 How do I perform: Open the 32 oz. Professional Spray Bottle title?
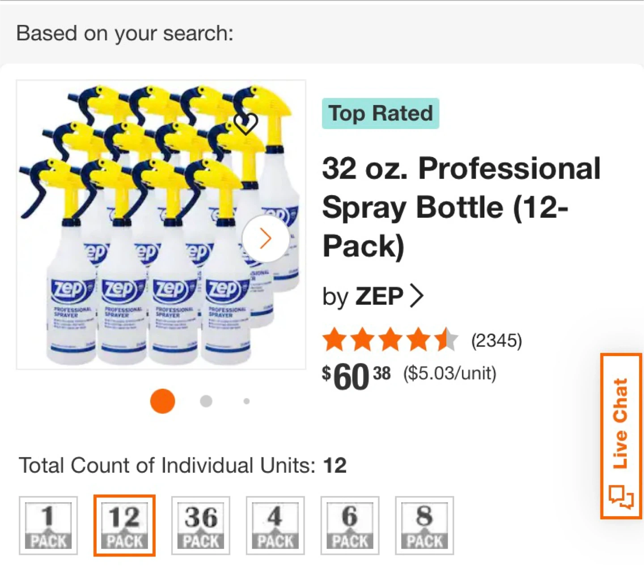point(461,207)
